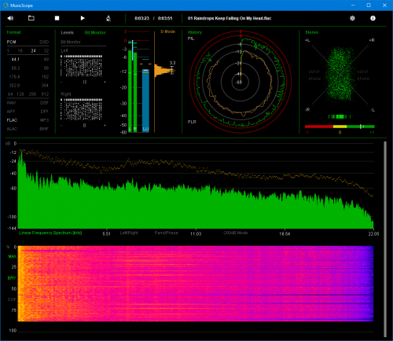Open settings via the gear icon

pos(352,18)
